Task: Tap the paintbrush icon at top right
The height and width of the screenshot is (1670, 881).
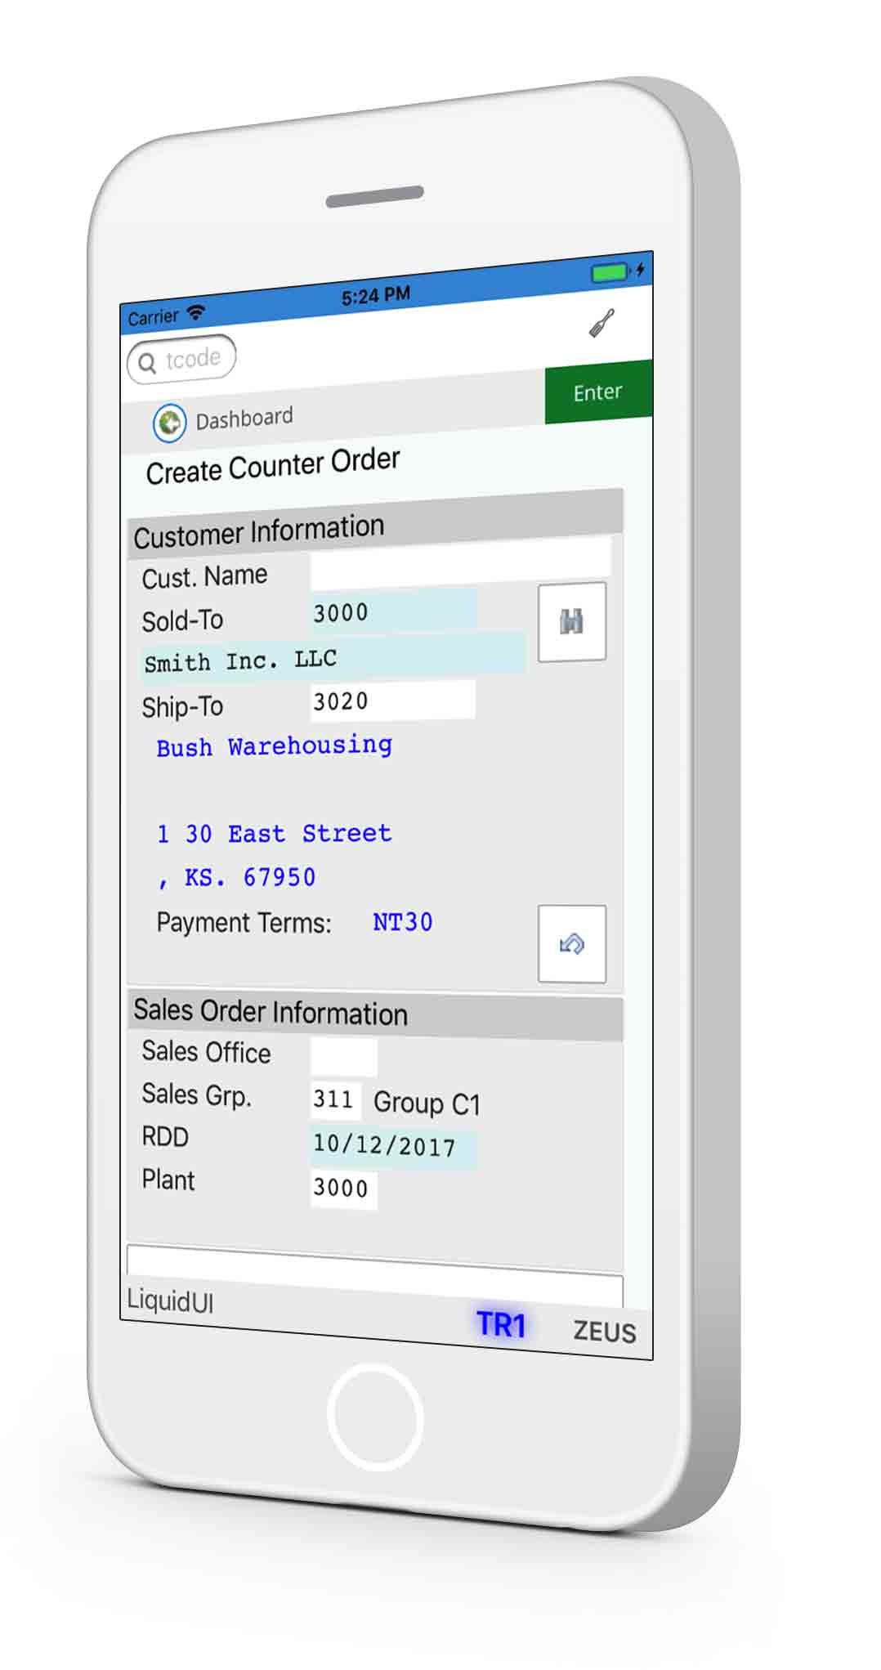Action: 601,324
